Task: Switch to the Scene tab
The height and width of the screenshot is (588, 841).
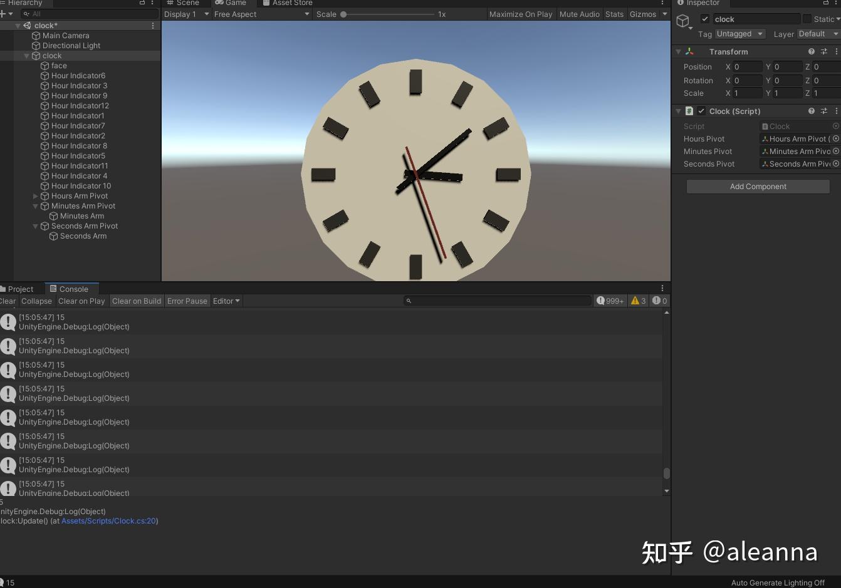Action: pos(185,3)
